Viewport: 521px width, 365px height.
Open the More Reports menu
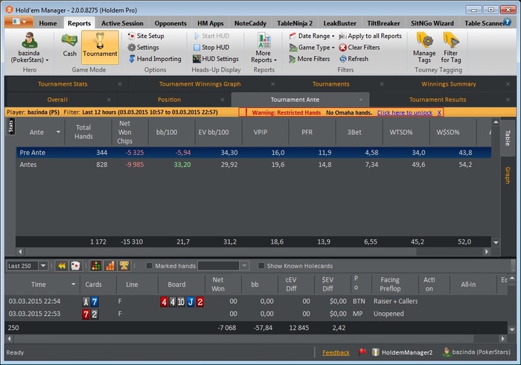(263, 47)
